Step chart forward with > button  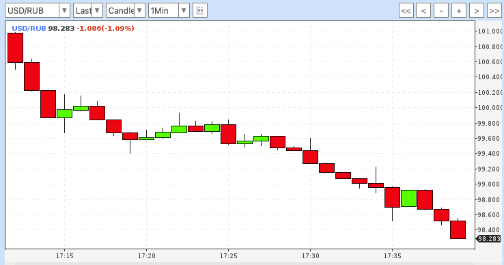(x=477, y=11)
